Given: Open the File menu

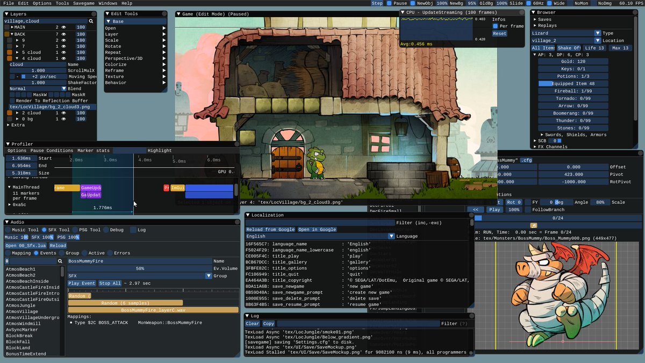Looking at the screenshot, I should (8, 3).
